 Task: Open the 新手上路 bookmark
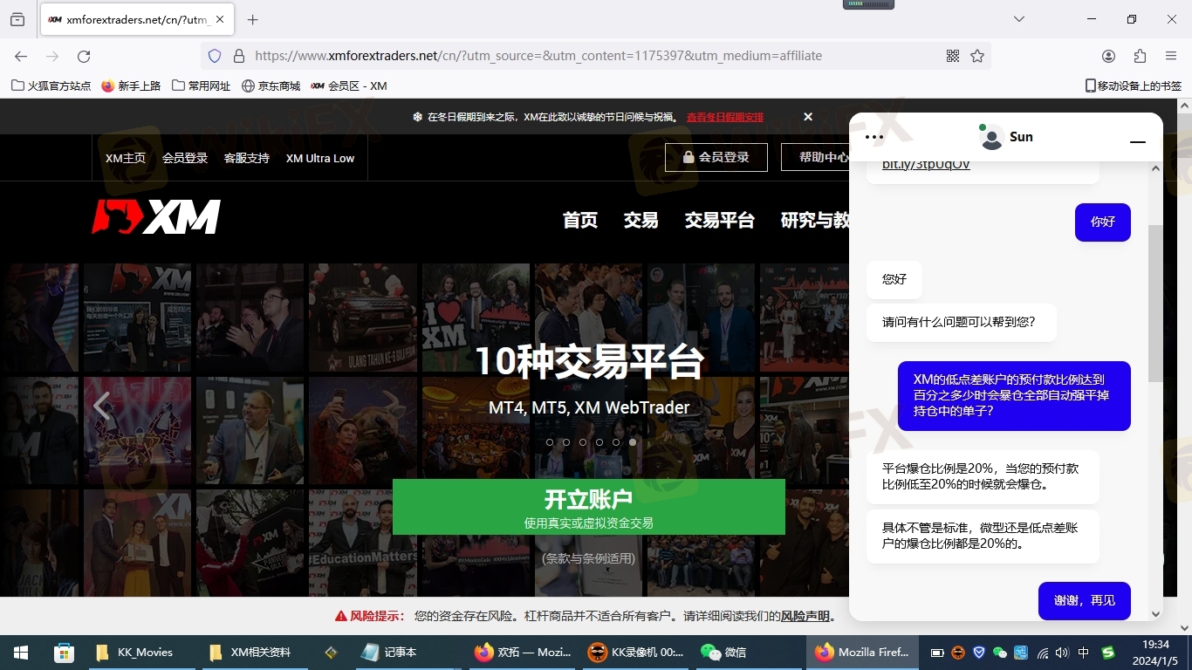[131, 85]
